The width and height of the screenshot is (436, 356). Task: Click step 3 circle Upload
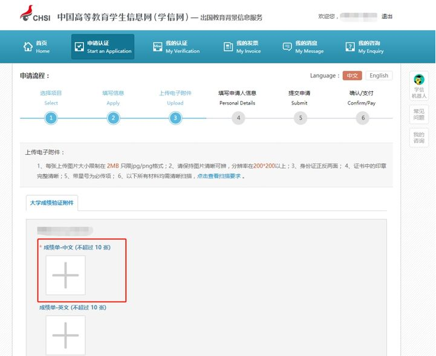point(175,118)
